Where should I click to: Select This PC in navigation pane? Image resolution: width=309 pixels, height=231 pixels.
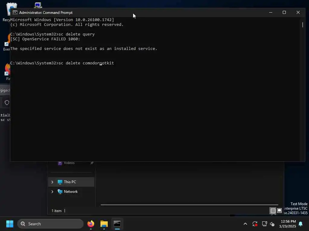point(71,182)
